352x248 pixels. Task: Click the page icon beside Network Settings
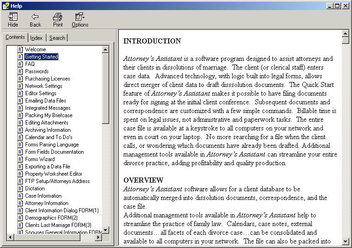click(x=20, y=86)
